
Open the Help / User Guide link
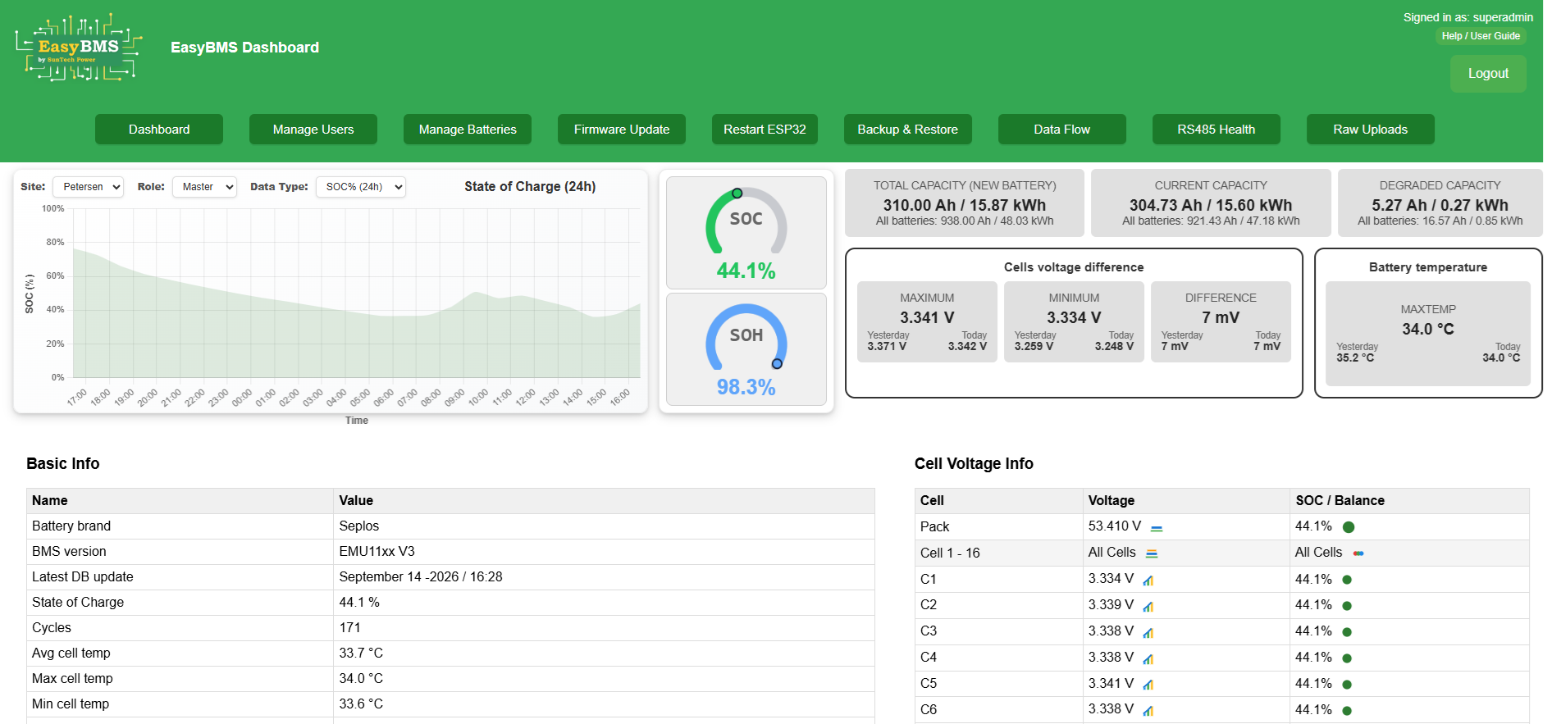(x=1481, y=36)
